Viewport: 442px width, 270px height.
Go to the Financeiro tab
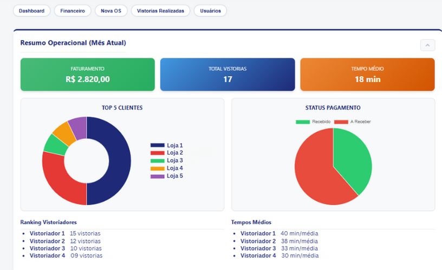pos(73,11)
